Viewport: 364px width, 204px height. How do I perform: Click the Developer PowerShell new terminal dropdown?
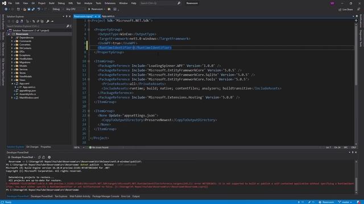34,158
